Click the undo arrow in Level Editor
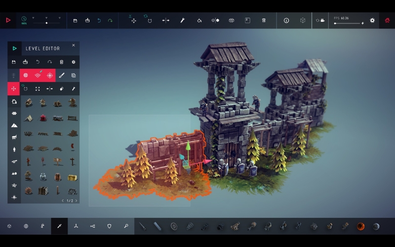The height and width of the screenshot is (247, 395). (38, 62)
